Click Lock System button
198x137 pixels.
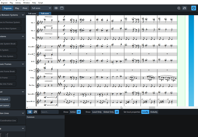point(8,50)
